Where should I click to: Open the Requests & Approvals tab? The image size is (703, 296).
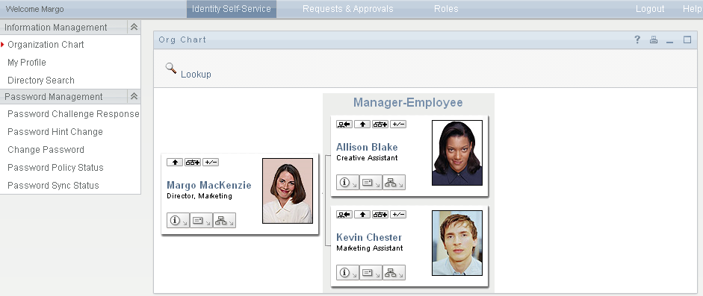coord(348,9)
